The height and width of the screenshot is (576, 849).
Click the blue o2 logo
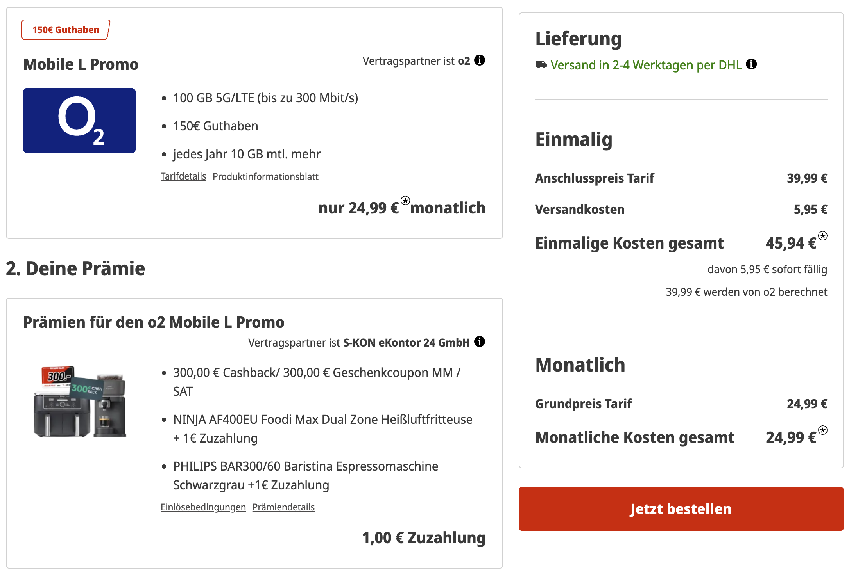(x=79, y=121)
